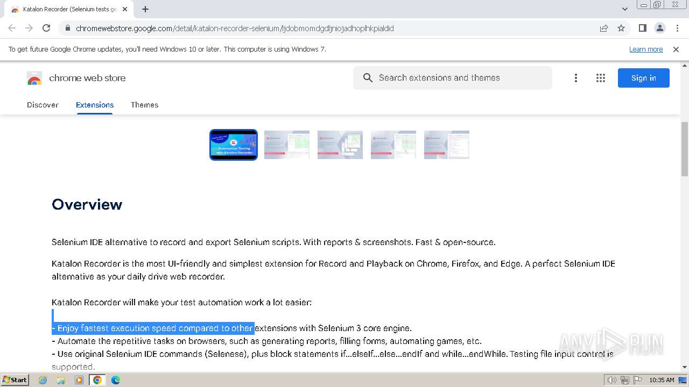The width and height of the screenshot is (689, 387).
Task: Click the network tray icon
Action: 625,380
